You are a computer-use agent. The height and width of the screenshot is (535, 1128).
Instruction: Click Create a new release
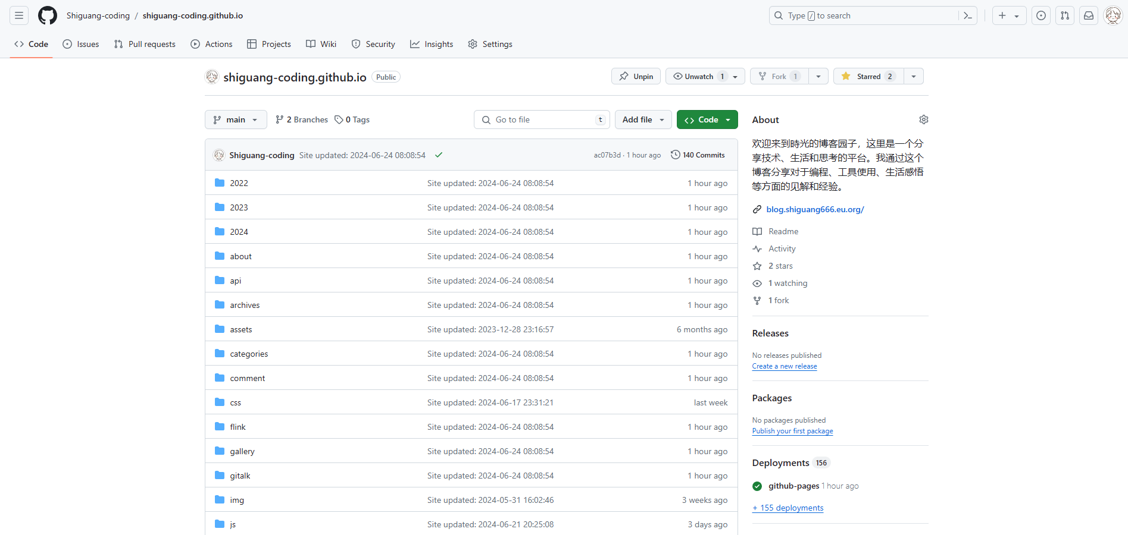tap(785, 366)
